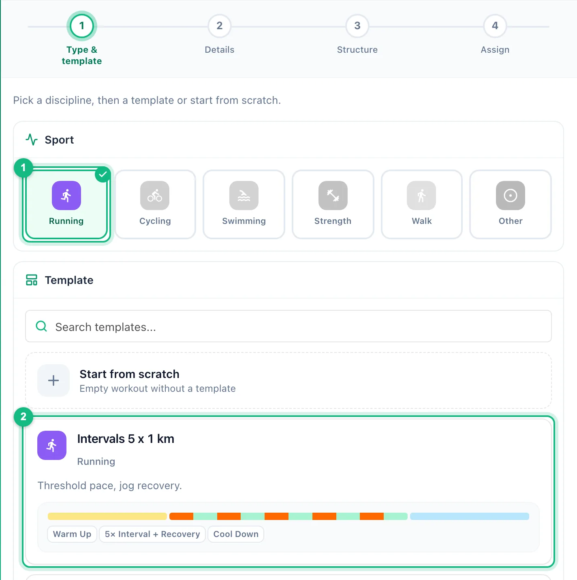
Task: Click the yellow warm-up segment bar
Action: pos(107,516)
